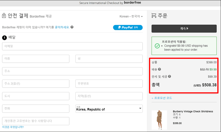The height and width of the screenshot is (132, 221).
Task: Focus the 주소 2(옵션) field
Action: coord(36,84)
